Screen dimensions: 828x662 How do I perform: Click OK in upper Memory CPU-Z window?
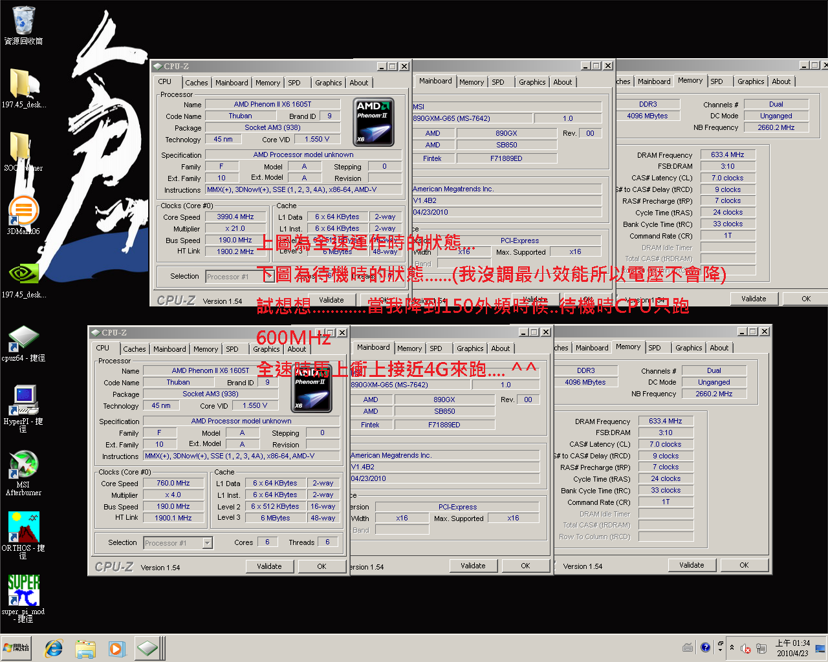pos(806,299)
